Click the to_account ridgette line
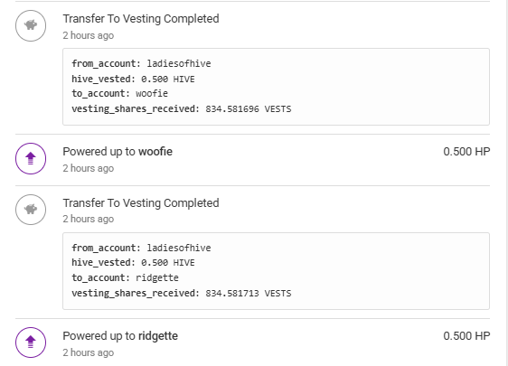This screenshot has width=508, height=366. (125, 278)
